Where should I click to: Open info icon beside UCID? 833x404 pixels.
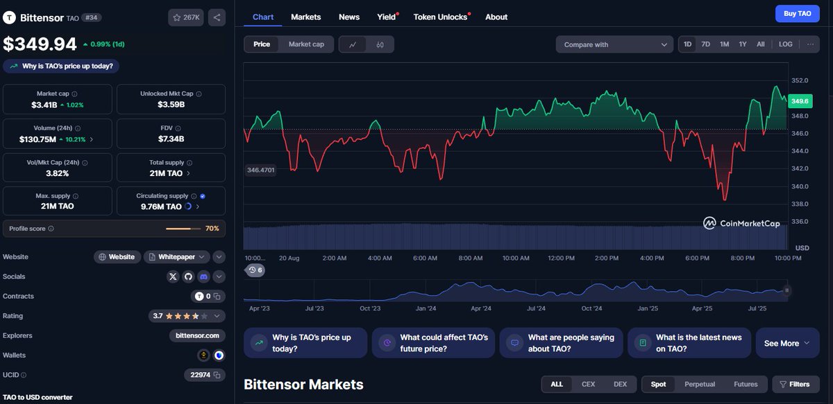[24, 375]
